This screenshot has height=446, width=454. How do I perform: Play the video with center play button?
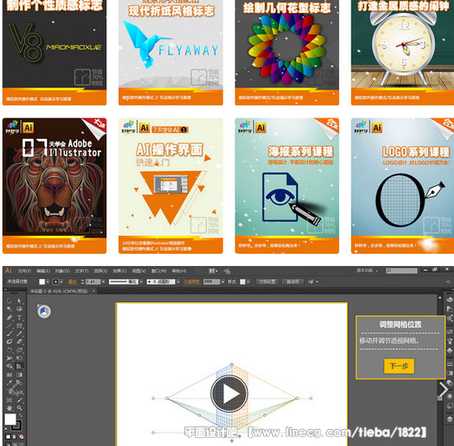point(229,394)
